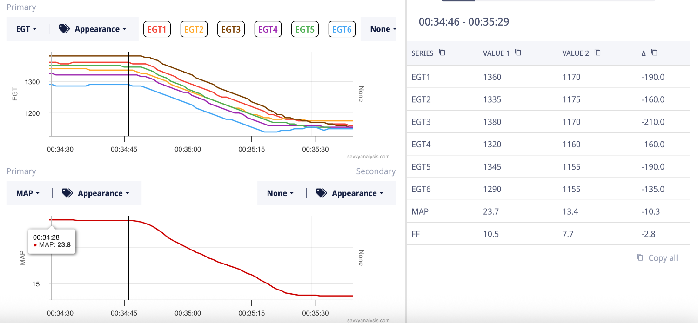The width and height of the screenshot is (698, 323).
Task: Copy the delta column values
Action: coord(654,53)
